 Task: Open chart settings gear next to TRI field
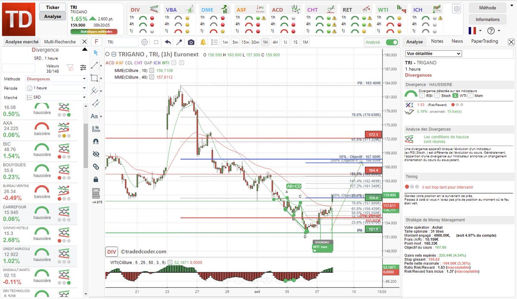(144, 42)
